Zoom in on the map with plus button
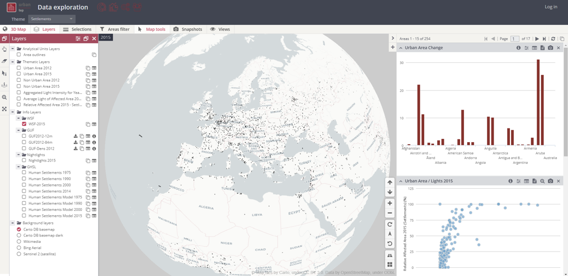The image size is (568, 276). tap(390, 203)
